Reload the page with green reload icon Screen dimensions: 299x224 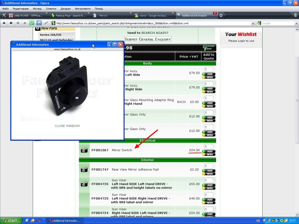click(x=32, y=23)
